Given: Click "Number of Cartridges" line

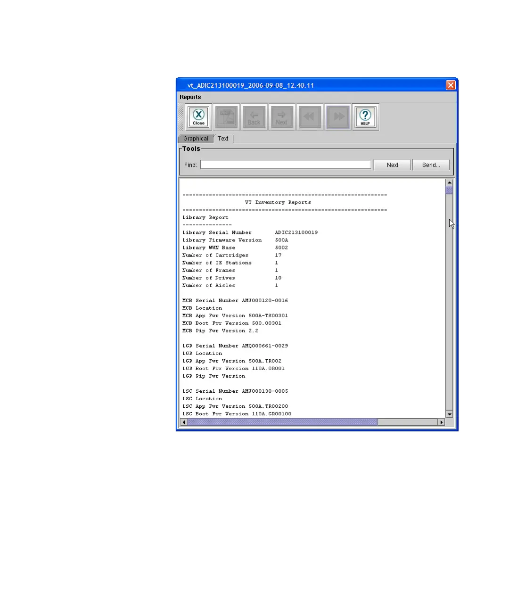Looking at the screenshot, I should (x=232, y=255).
